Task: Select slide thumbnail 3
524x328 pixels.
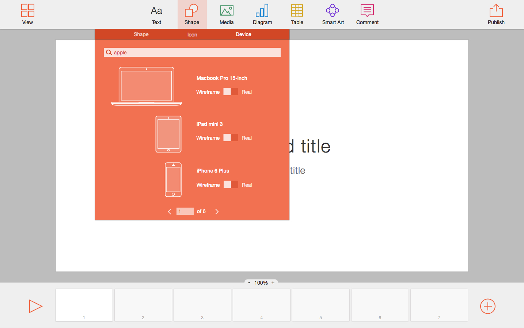Action: pos(202,305)
